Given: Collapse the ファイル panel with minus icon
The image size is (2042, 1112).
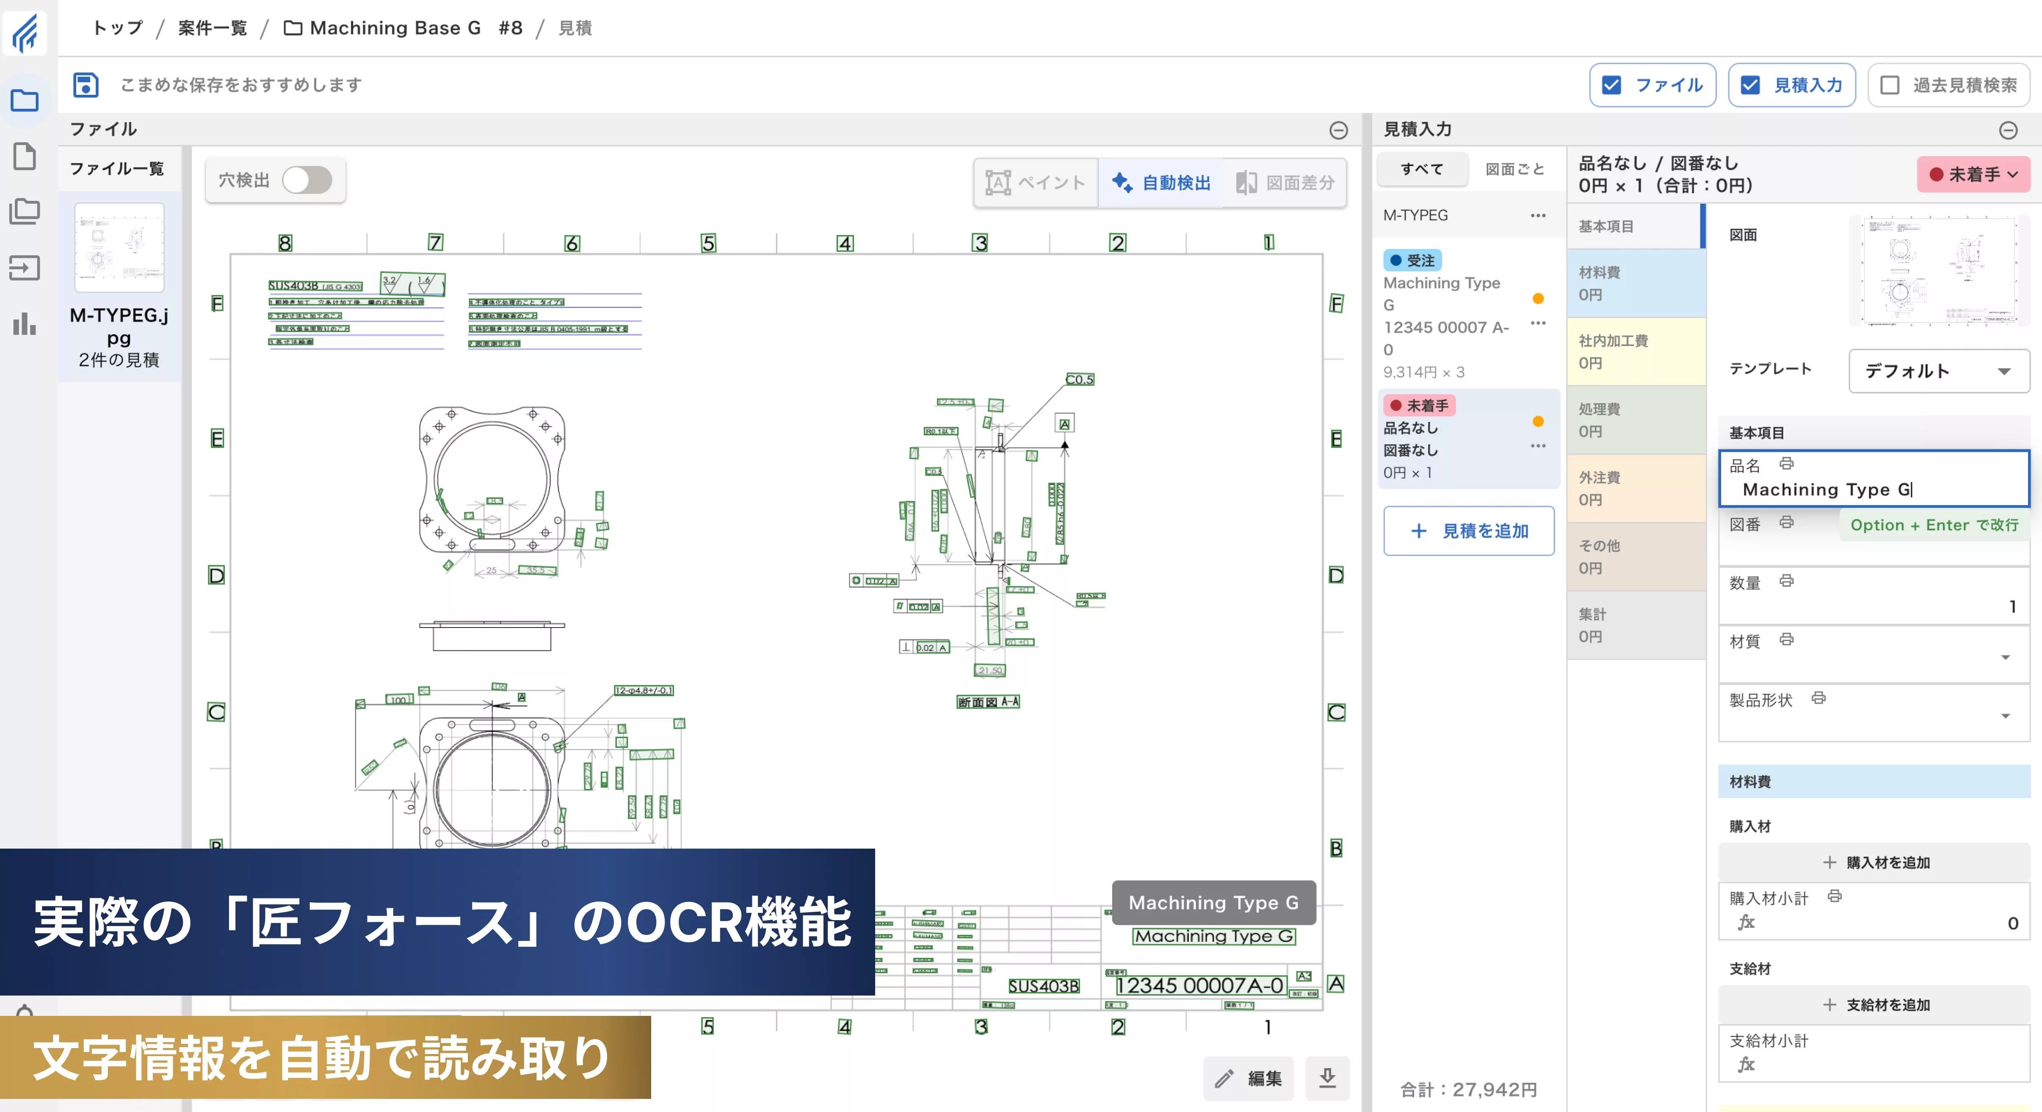Looking at the screenshot, I should pos(1338,130).
